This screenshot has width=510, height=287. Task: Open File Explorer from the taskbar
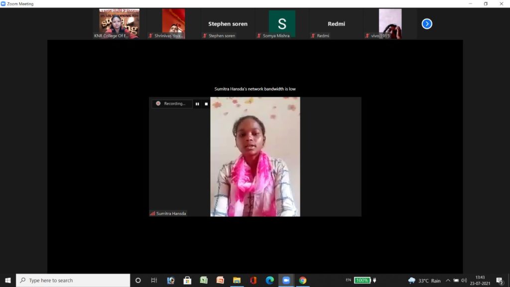[x=237, y=280]
